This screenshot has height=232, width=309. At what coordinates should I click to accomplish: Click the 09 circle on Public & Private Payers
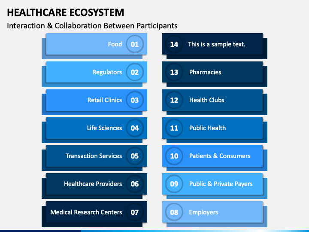174,184
